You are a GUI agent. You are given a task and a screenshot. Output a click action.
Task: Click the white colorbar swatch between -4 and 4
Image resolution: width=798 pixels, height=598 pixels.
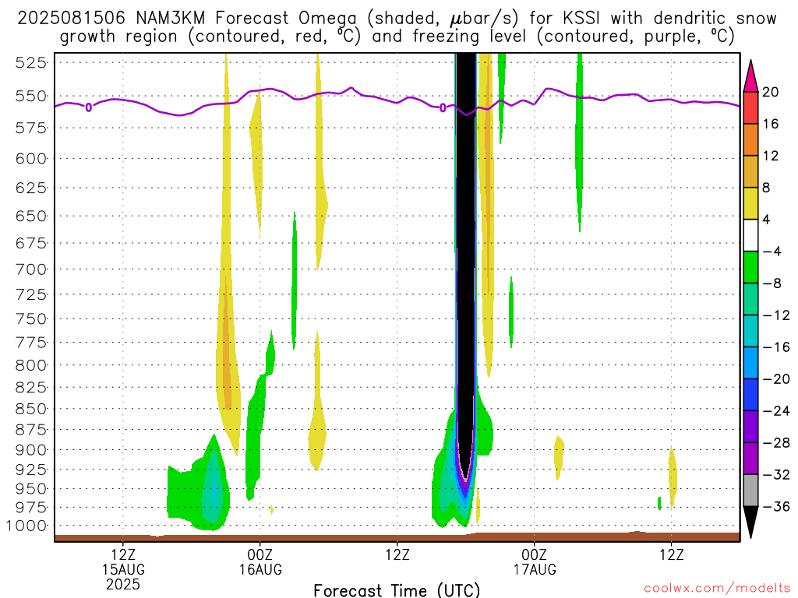pyautogui.click(x=750, y=235)
